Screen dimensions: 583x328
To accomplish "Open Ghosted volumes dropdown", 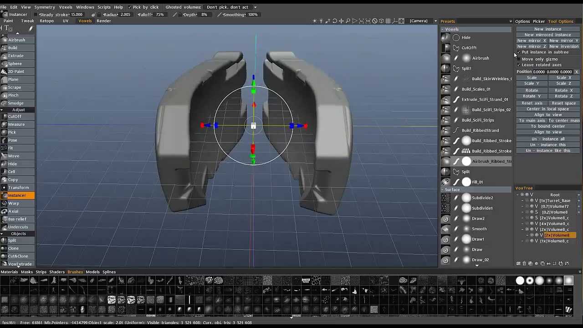I will (231, 7).
